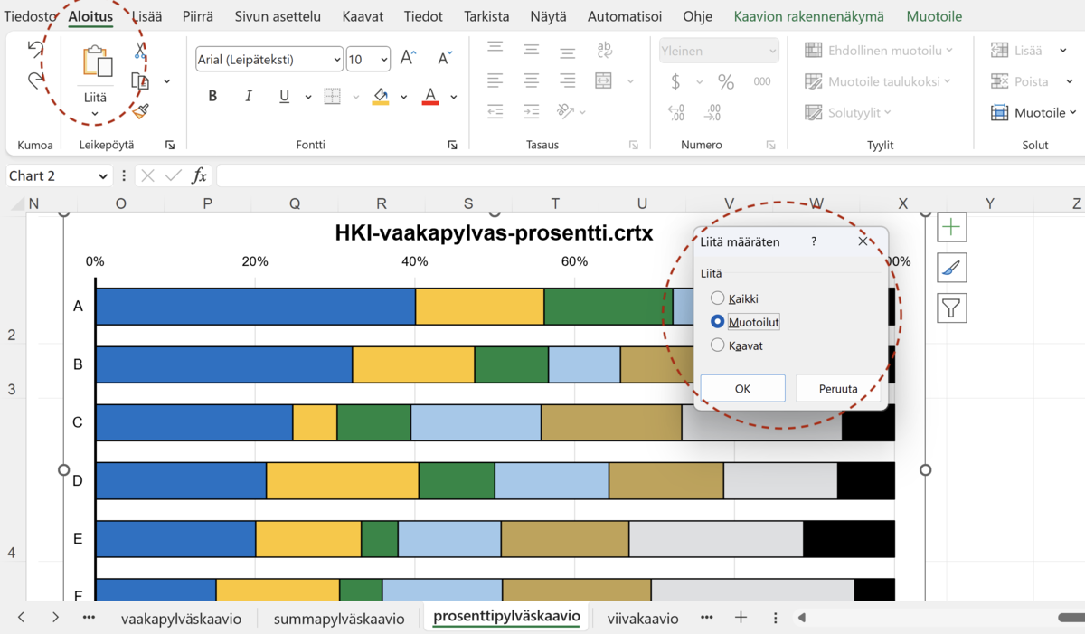
Task: Open the Sivun asettelu ribbon tab
Action: 278,17
